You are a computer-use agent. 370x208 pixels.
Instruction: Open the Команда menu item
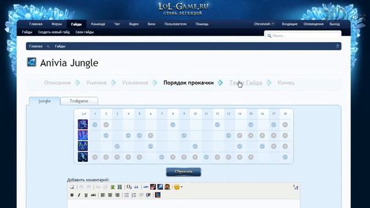pyautogui.click(x=98, y=24)
